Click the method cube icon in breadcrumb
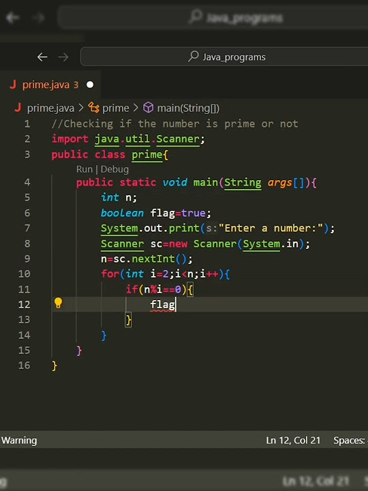Image resolution: width=368 pixels, height=491 pixels. pyautogui.click(x=149, y=108)
